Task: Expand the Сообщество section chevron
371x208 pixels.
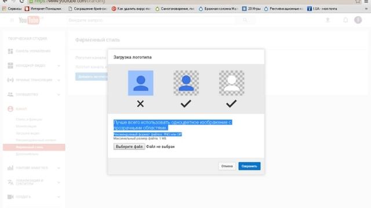Action: click(x=59, y=95)
